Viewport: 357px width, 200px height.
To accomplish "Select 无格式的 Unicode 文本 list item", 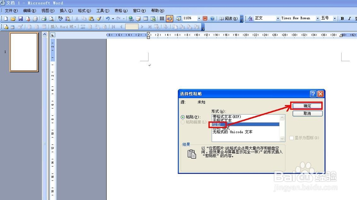I will 246,132.
